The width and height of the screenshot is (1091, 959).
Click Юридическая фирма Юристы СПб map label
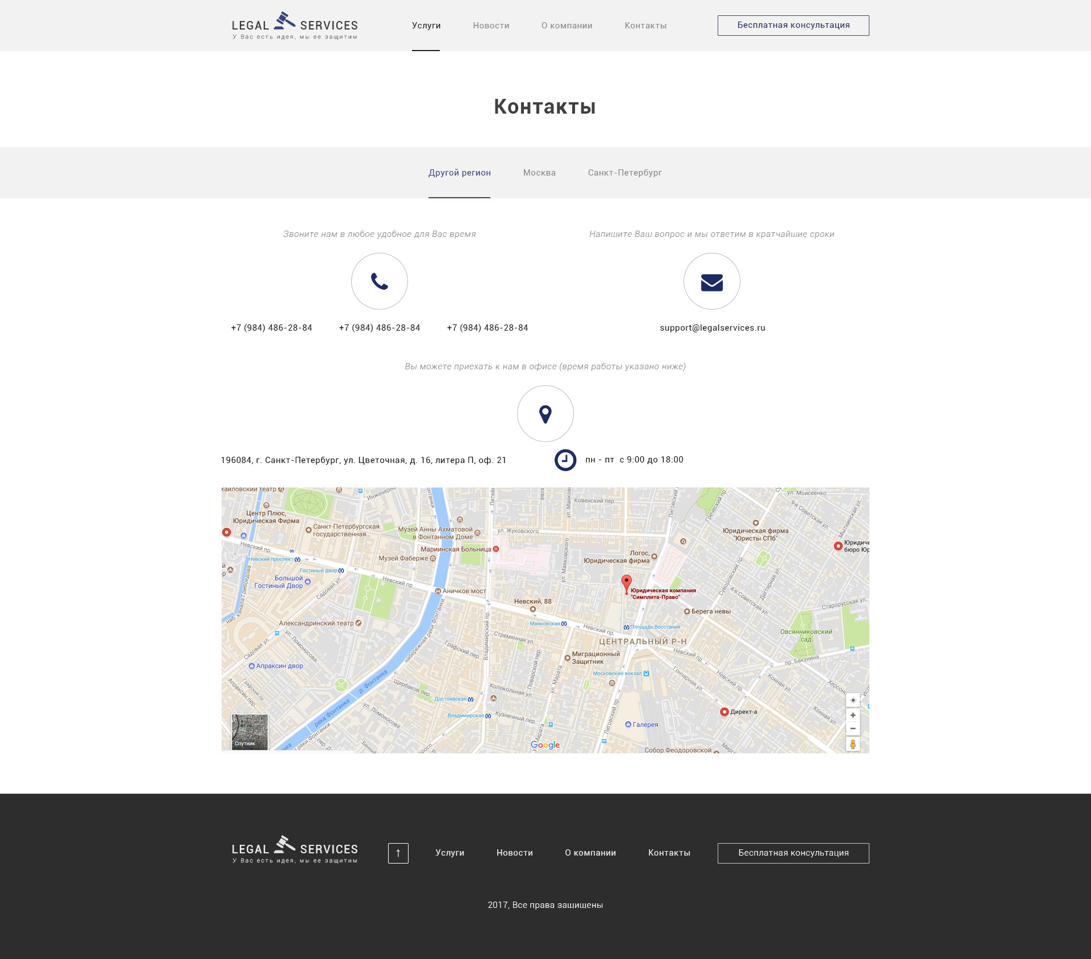tap(755, 535)
